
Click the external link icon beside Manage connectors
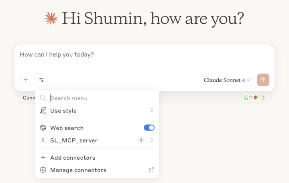coord(151,170)
